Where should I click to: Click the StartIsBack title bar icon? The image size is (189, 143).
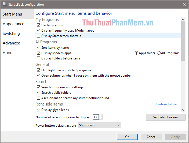[5, 4]
